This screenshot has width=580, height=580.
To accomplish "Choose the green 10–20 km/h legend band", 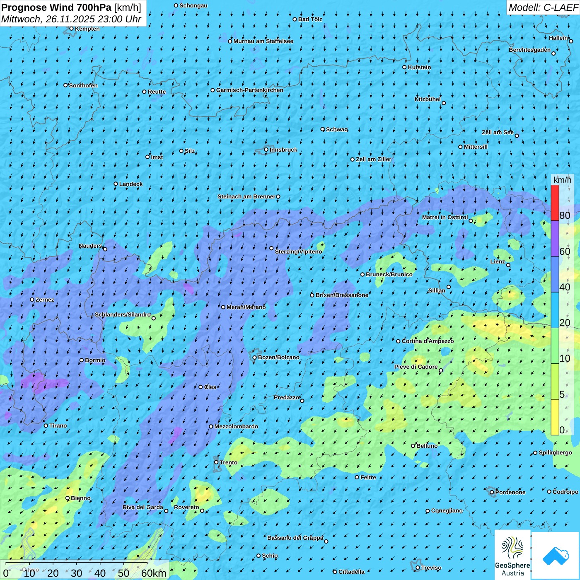I will pyautogui.click(x=555, y=346).
